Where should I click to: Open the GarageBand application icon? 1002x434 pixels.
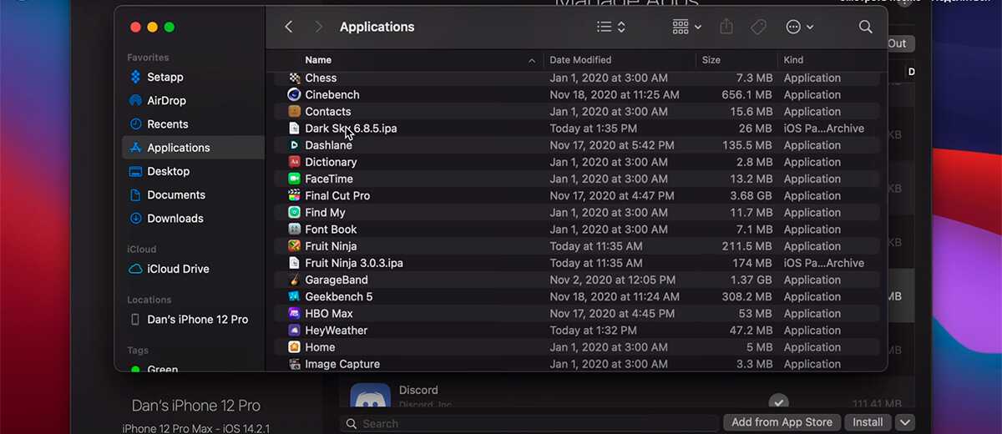[x=294, y=280]
